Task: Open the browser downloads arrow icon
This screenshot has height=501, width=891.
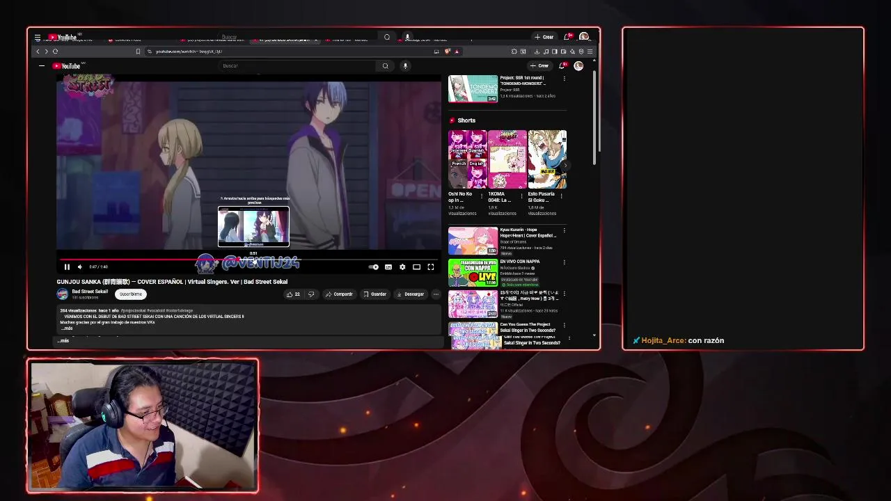Action: point(537,51)
